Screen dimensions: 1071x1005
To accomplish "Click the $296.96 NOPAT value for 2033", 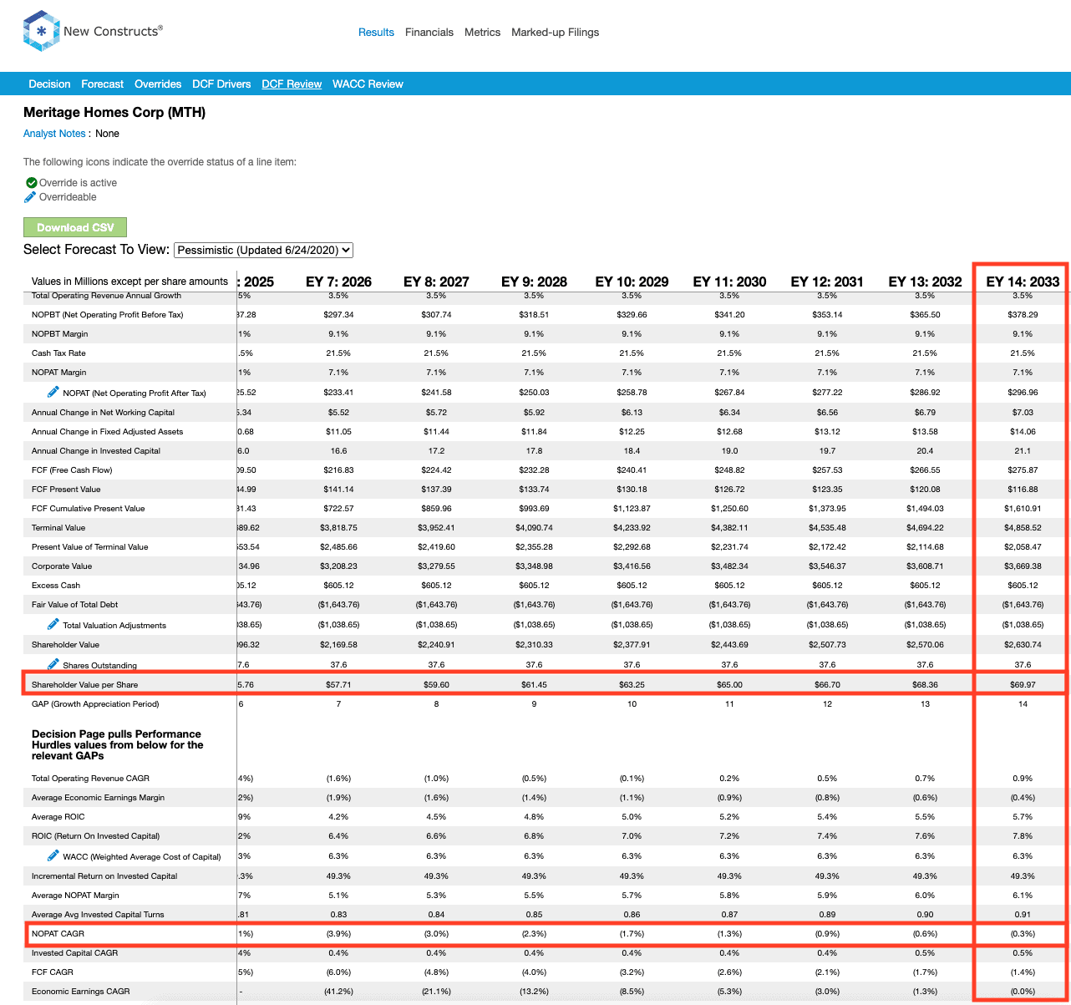I will click(x=1023, y=393).
